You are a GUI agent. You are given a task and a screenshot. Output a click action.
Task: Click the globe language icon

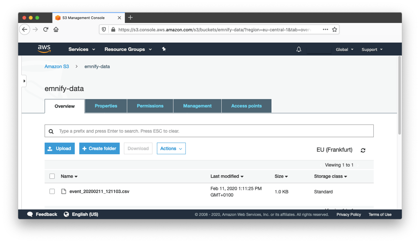click(66, 215)
